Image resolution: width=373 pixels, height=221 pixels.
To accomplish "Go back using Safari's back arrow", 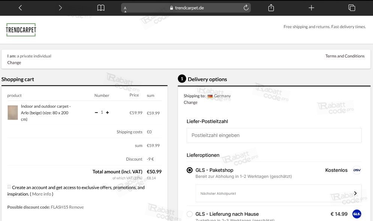I will pos(20,8).
